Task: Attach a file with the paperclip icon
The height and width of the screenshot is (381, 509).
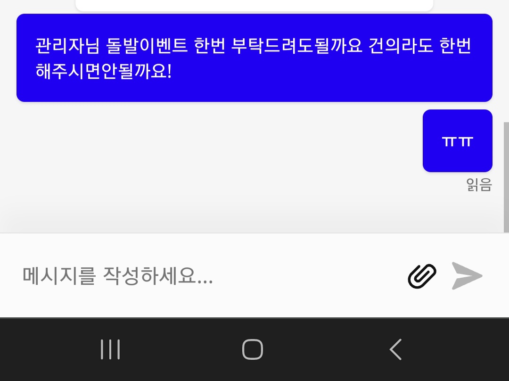Action: point(422,276)
